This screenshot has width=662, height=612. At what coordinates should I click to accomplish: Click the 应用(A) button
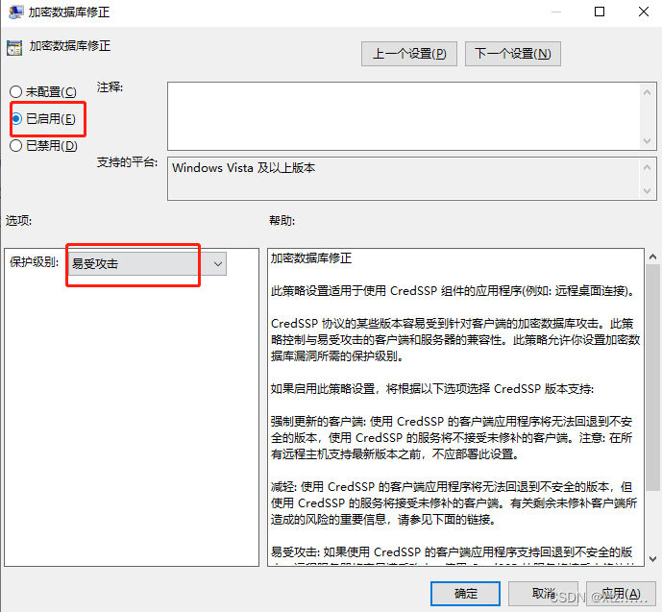click(621, 594)
